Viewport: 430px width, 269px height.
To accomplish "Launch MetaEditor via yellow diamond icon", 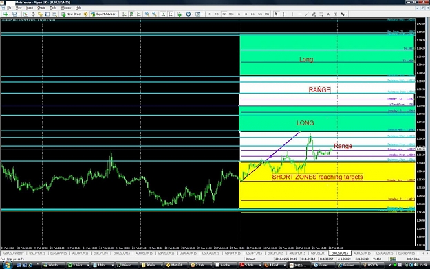I will coord(86,14).
